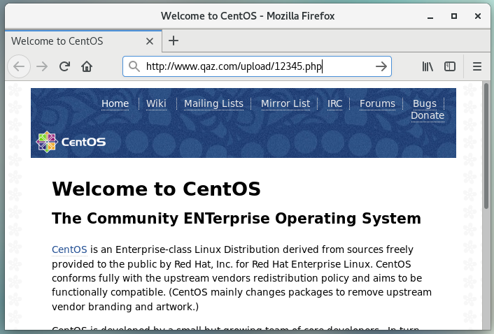Open the Bugs link
Image resolution: width=494 pixels, height=334 pixels.
[x=424, y=103]
